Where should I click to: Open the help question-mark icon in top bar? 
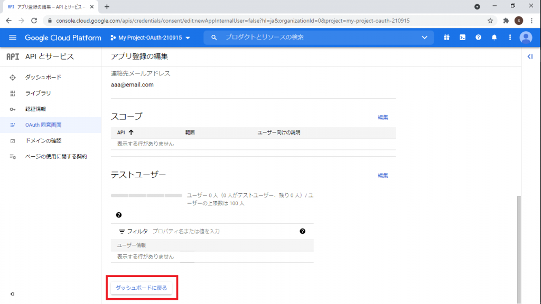(x=478, y=37)
